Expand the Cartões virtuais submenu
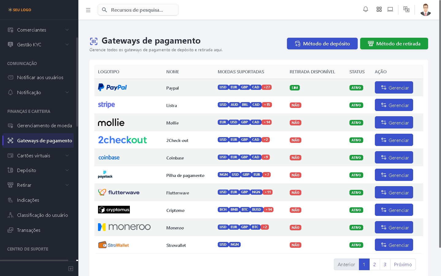This screenshot has width=441, height=276. (39, 155)
